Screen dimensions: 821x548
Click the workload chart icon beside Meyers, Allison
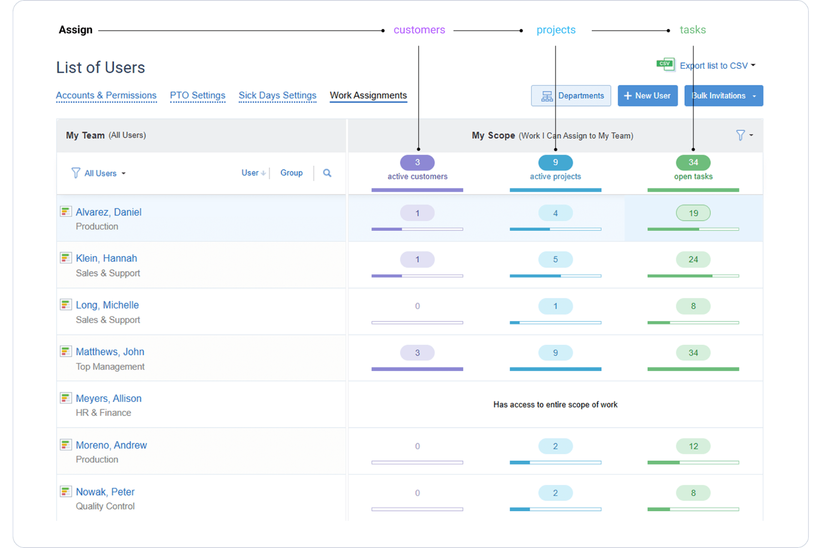tap(65, 398)
